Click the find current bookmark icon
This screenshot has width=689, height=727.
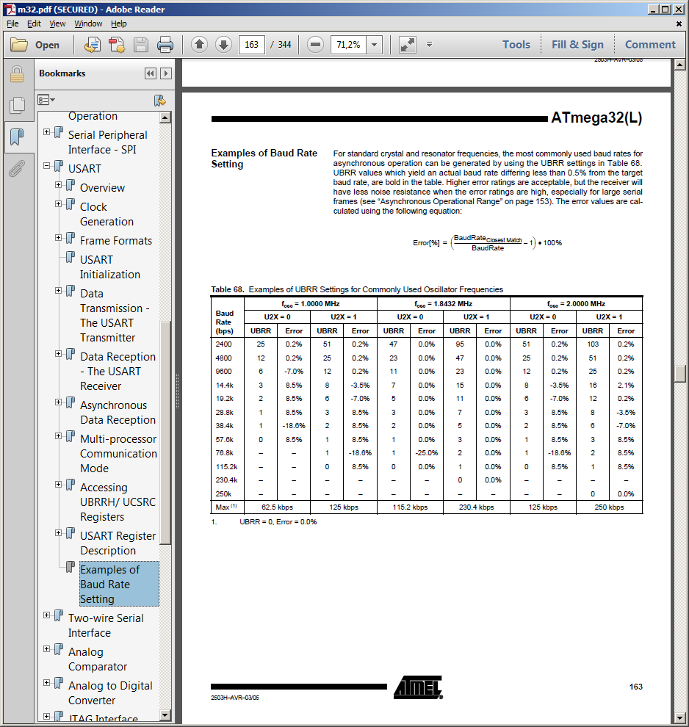click(160, 100)
